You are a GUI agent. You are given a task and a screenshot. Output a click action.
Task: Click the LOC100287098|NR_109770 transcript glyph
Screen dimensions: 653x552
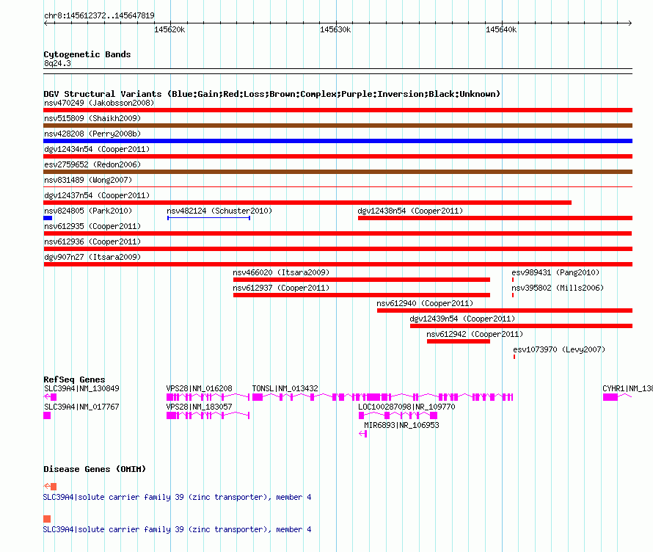[x=398, y=415]
